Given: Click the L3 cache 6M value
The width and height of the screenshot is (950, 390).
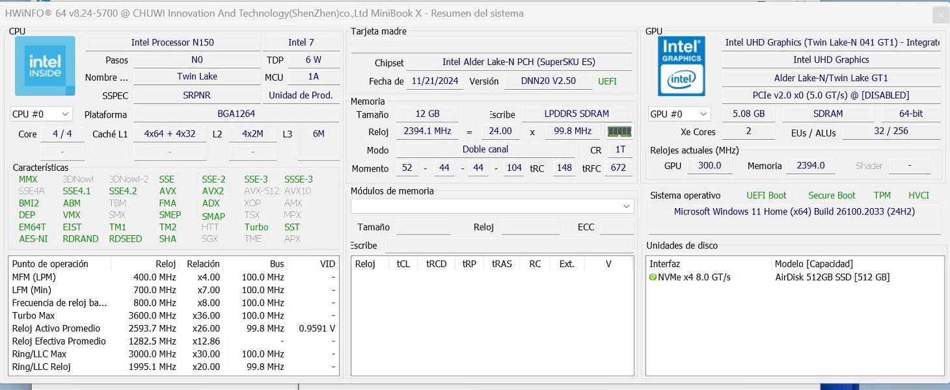Looking at the screenshot, I should point(319,134).
